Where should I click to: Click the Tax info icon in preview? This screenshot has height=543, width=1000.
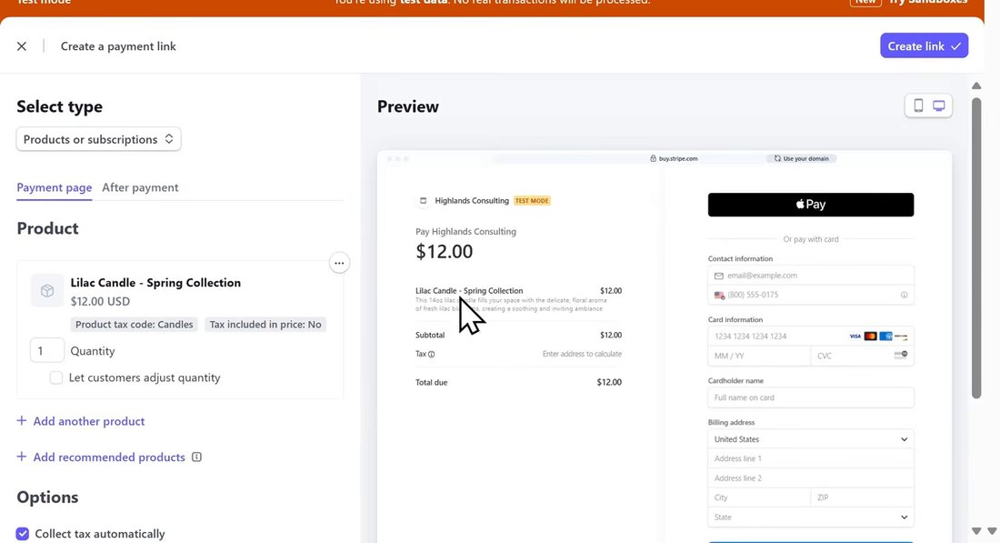[x=432, y=354]
